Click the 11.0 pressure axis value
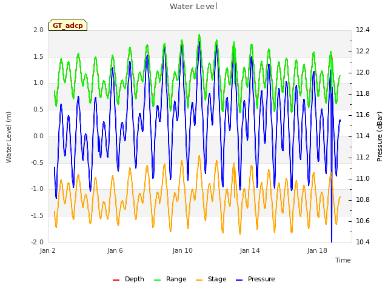The width and height of the screenshot is (388, 291). click(363, 179)
